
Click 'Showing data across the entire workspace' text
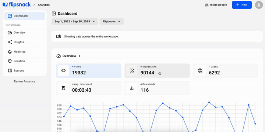(91, 37)
